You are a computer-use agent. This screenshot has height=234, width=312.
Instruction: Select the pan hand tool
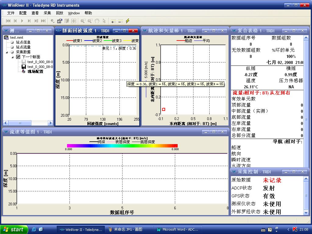point(97,21)
